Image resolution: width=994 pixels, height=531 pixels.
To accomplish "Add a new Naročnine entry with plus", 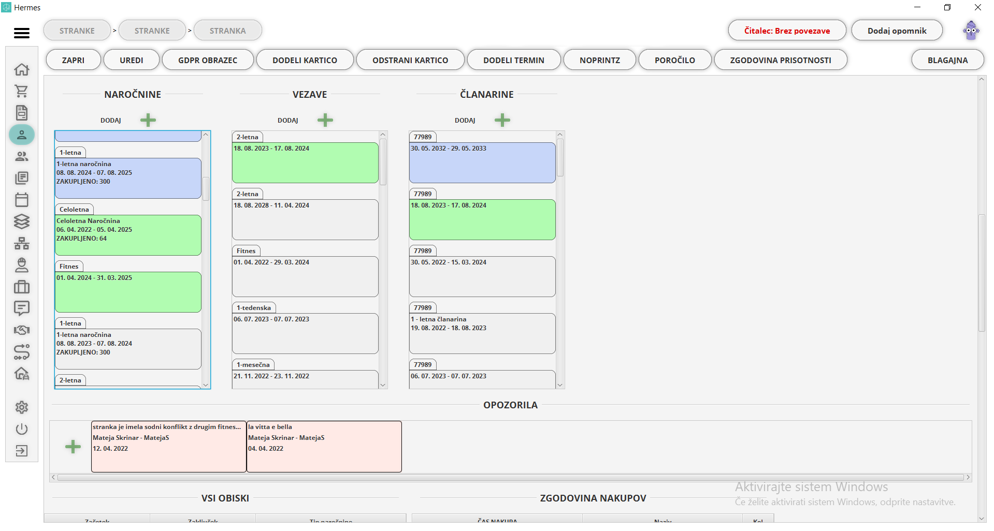I will pos(148,120).
